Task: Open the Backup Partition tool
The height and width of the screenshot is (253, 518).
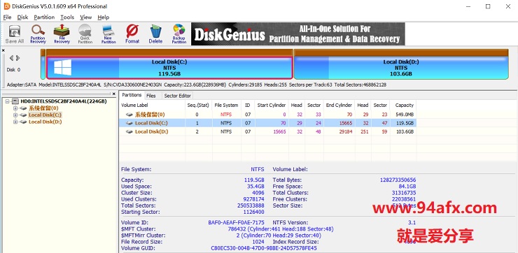Action: click(x=179, y=34)
